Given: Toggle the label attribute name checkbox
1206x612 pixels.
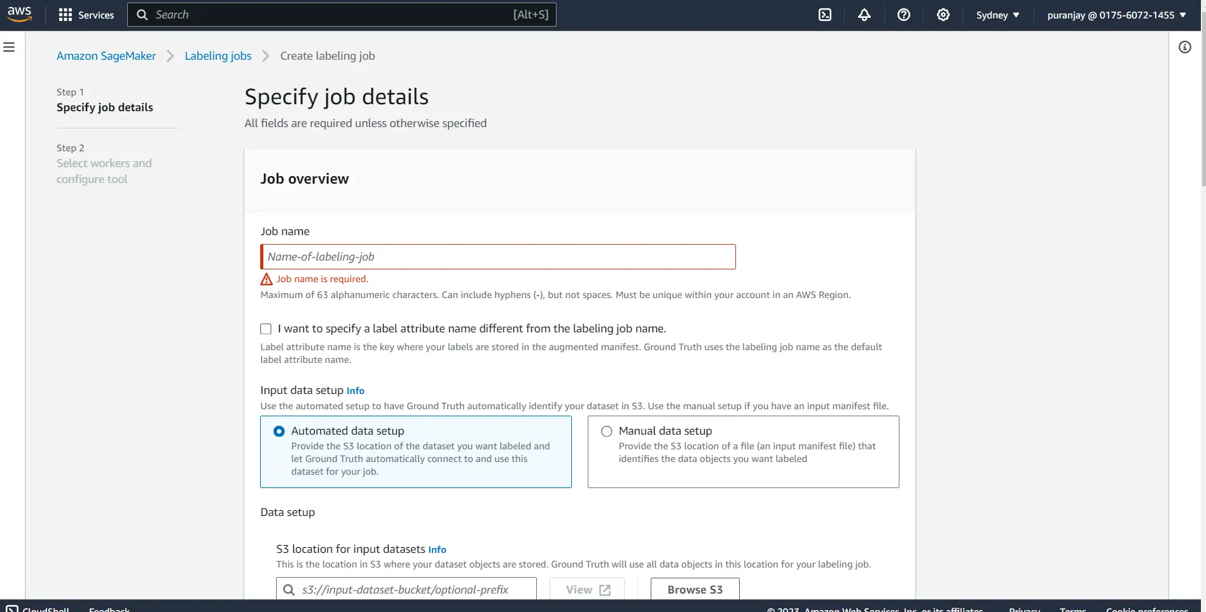Looking at the screenshot, I should (x=266, y=329).
